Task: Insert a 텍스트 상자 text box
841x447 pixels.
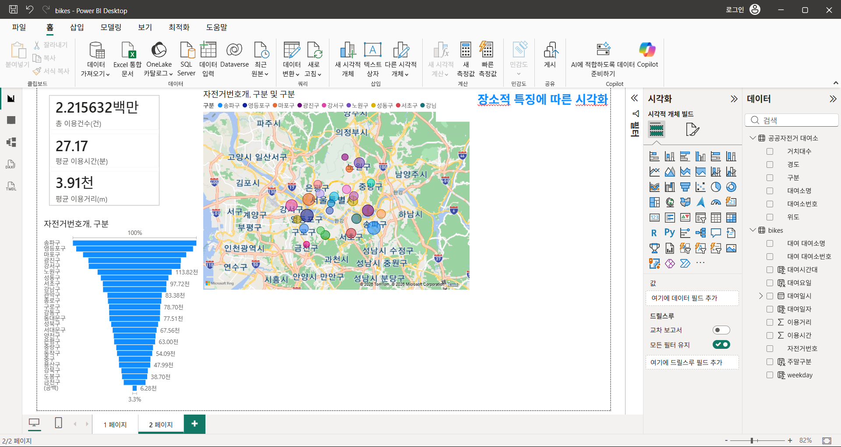Action: pos(373,60)
